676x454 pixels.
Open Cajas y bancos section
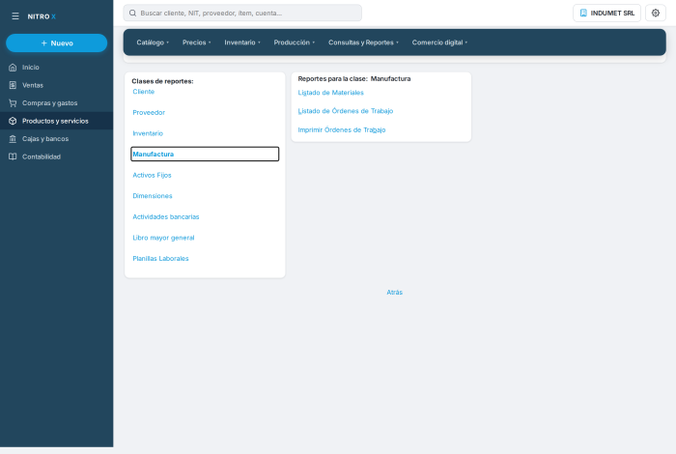coord(56,139)
